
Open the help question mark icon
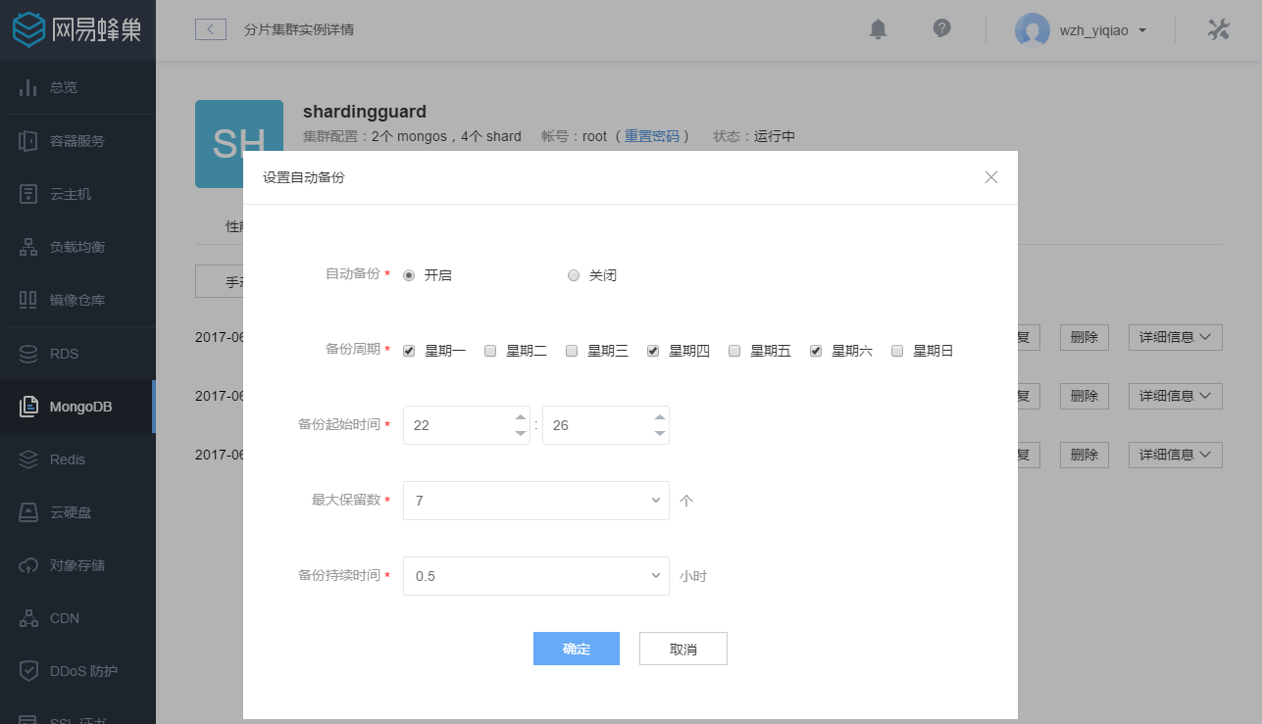[x=942, y=28]
